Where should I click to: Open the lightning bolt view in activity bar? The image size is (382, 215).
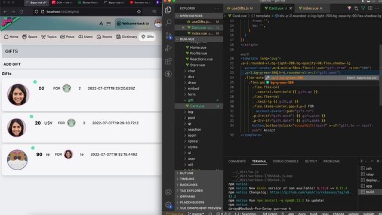(x=168, y=73)
